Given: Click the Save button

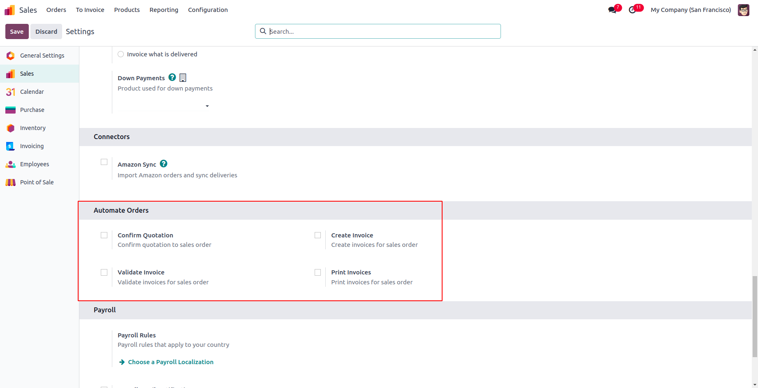Looking at the screenshot, I should (x=17, y=32).
